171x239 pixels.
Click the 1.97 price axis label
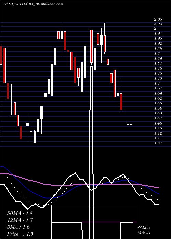(158, 33)
